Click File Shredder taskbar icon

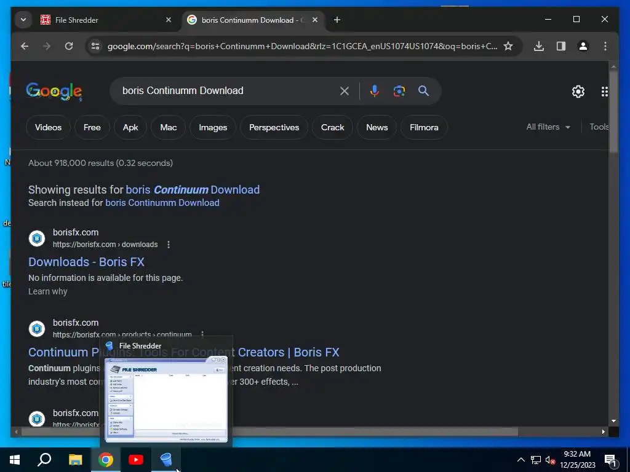tap(166, 460)
